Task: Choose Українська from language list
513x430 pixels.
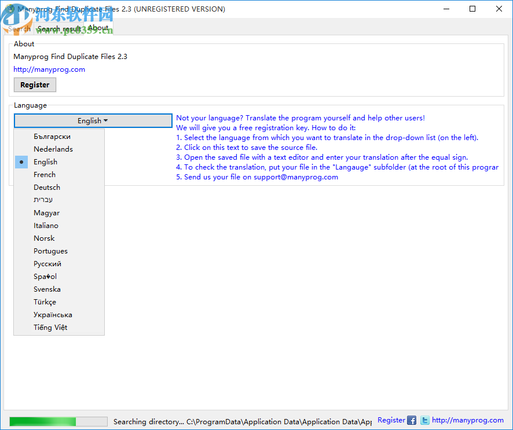Action: coord(59,315)
